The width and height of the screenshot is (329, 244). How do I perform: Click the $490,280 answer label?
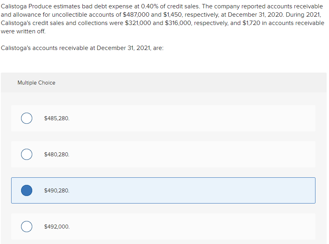pyautogui.click(x=56, y=190)
